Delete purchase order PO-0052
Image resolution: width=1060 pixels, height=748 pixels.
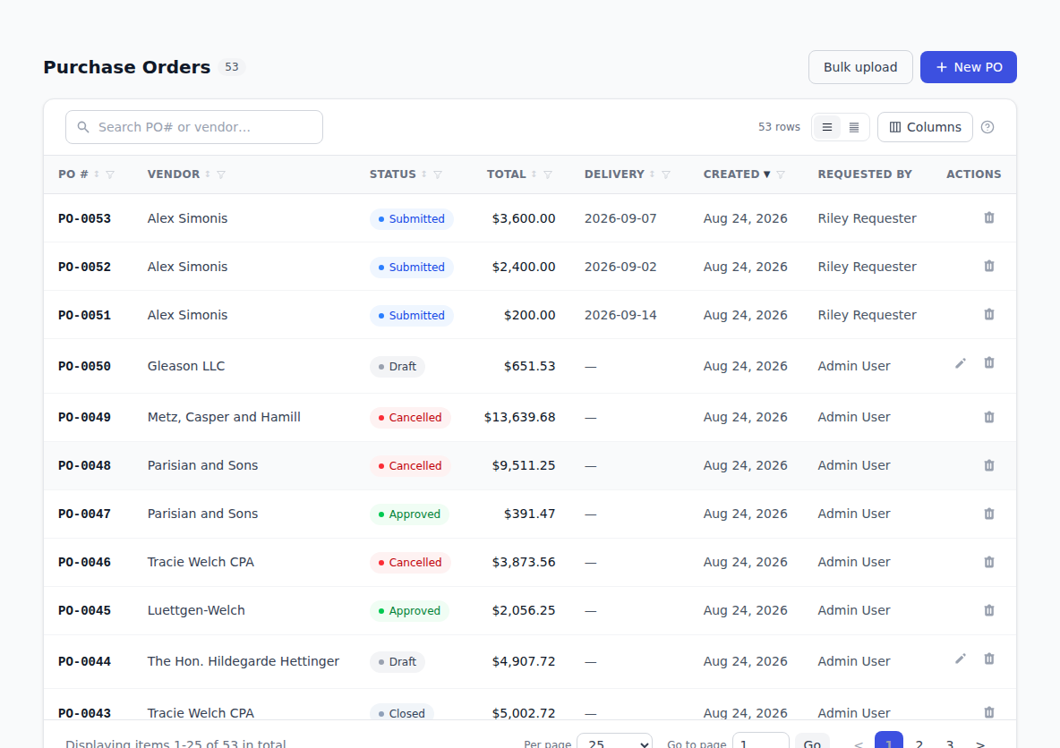tap(989, 267)
